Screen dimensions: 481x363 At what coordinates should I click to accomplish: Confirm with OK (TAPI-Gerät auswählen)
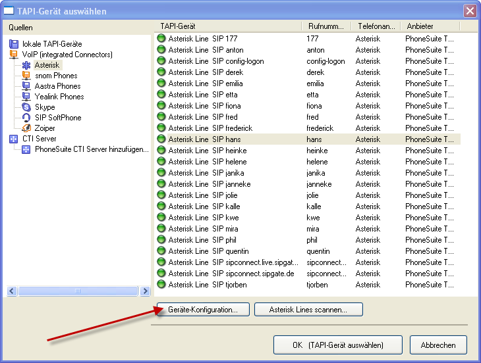click(337, 345)
